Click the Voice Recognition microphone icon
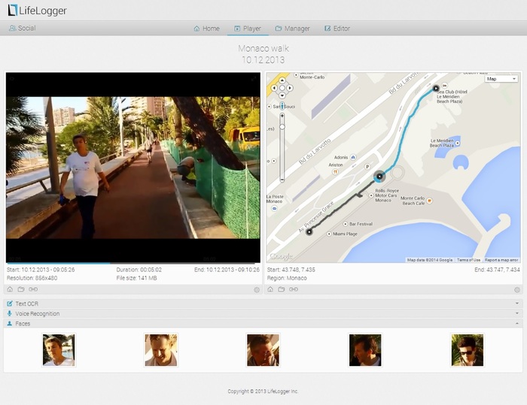 pyautogui.click(x=10, y=314)
